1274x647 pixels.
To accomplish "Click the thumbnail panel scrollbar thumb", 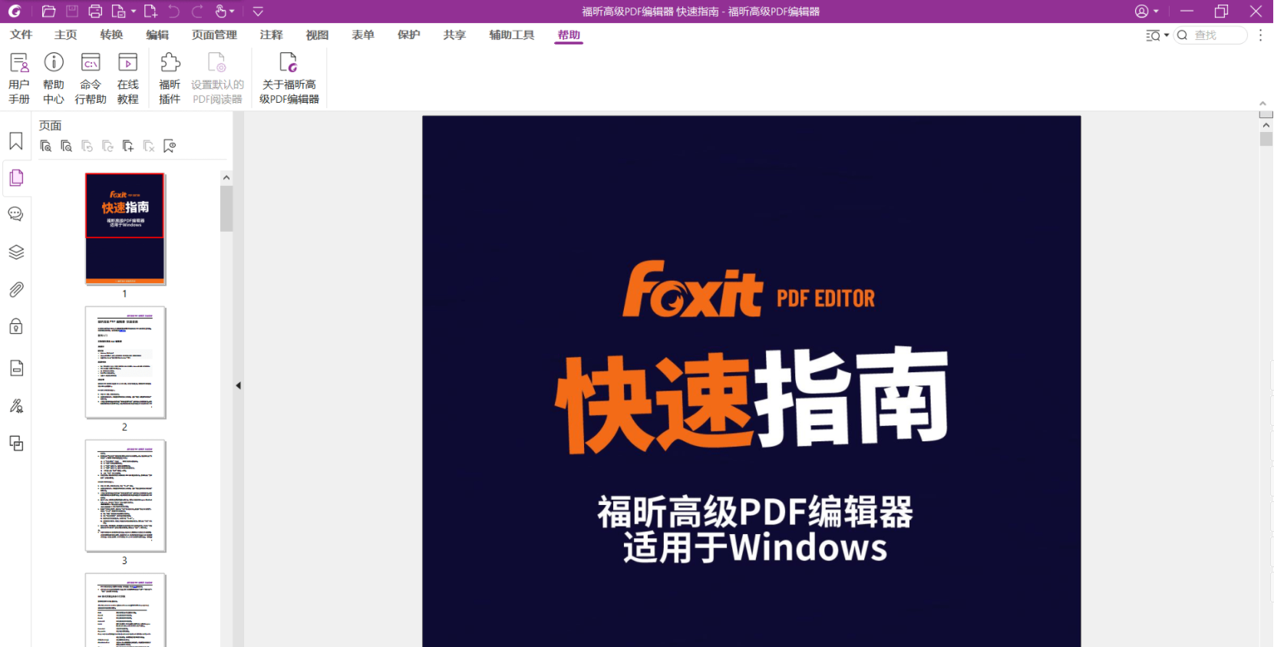I will (x=226, y=208).
